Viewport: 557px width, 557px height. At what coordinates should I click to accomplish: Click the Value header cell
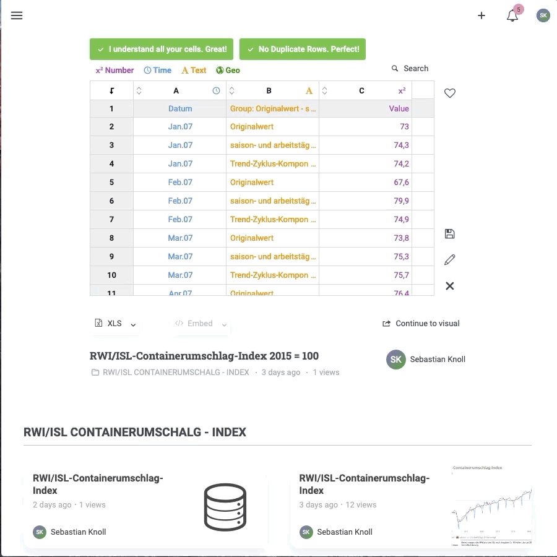pos(365,109)
